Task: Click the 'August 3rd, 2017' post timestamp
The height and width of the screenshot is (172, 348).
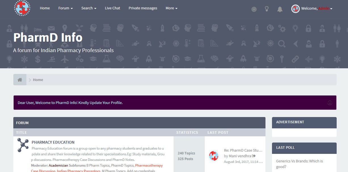Action: point(243,162)
